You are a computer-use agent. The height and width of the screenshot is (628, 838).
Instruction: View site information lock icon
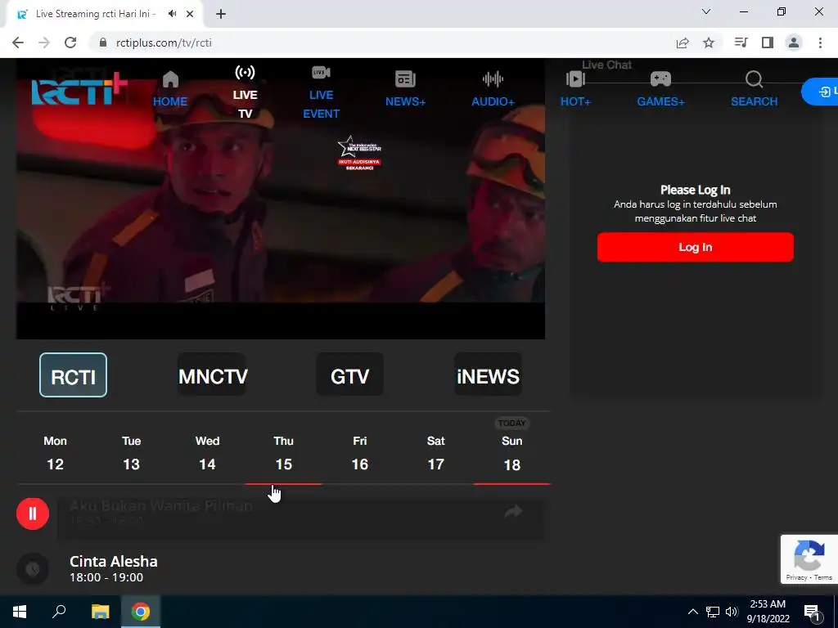[103, 43]
